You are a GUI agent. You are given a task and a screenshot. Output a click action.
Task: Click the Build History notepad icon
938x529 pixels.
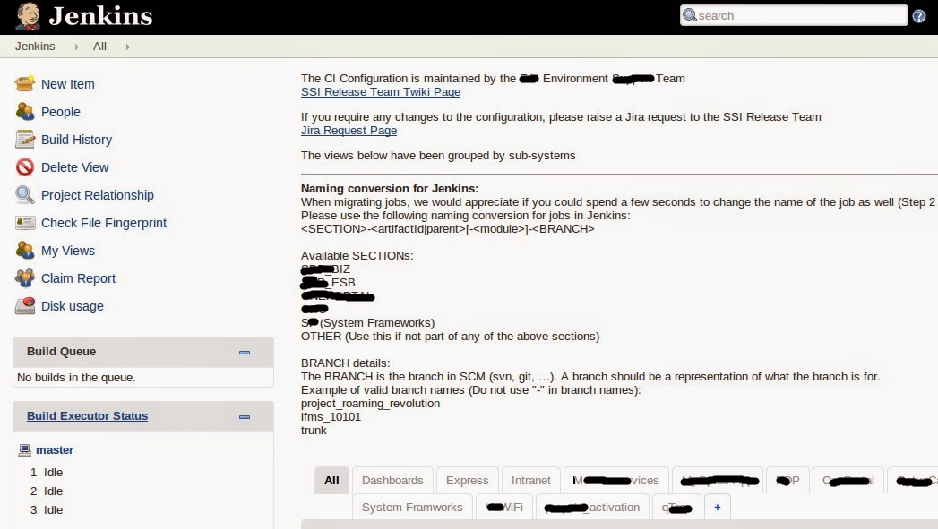click(x=24, y=140)
